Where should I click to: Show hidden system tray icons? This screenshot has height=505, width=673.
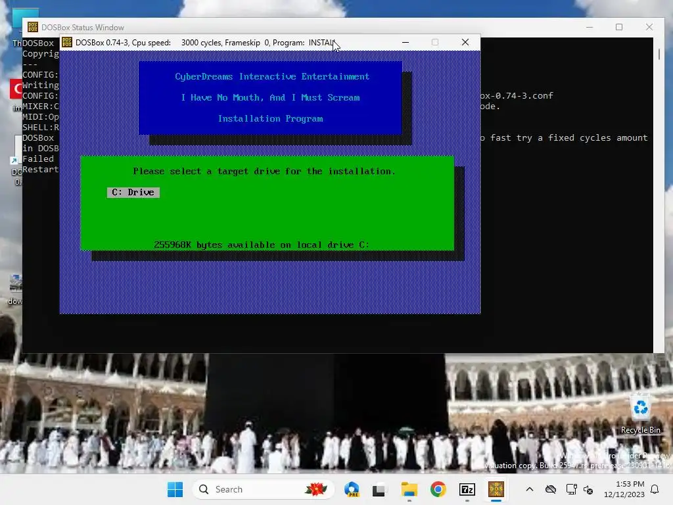point(530,489)
